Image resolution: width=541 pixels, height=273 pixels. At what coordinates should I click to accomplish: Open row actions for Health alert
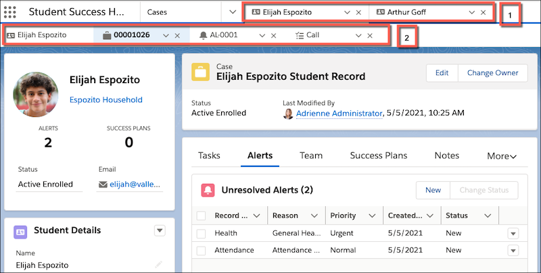[513, 233]
